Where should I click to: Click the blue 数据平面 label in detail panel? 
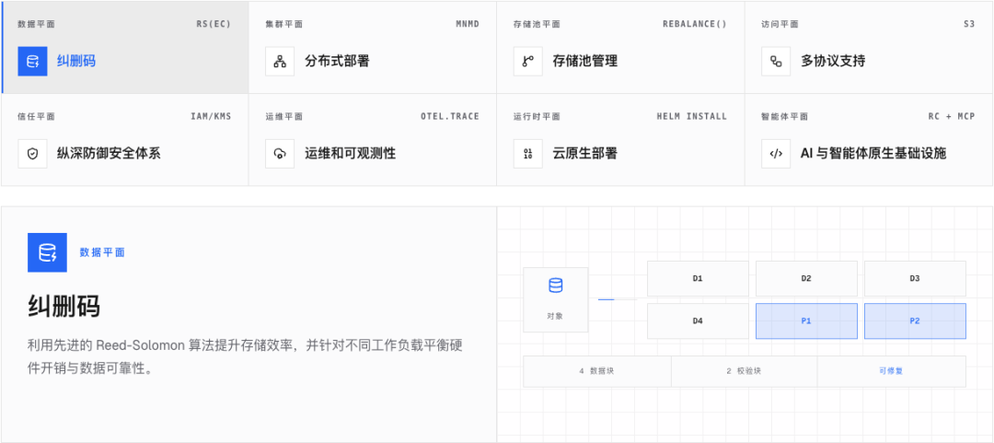[102, 252]
